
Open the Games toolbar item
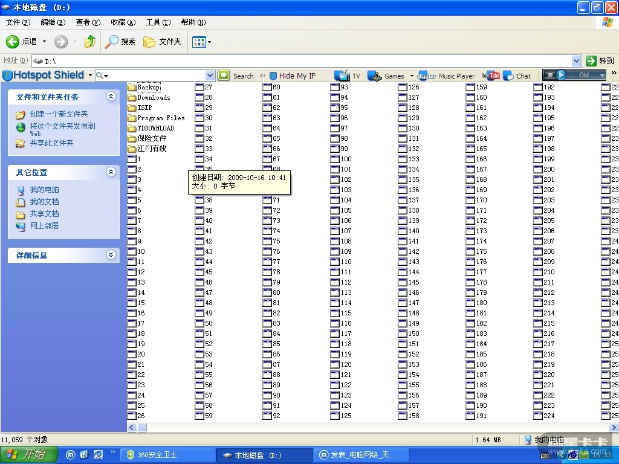click(x=386, y=76)
